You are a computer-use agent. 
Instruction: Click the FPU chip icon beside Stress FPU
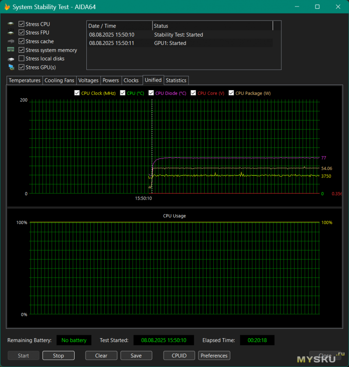coord(11,32)
